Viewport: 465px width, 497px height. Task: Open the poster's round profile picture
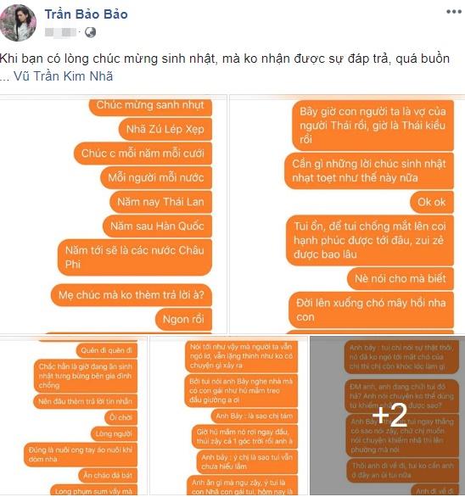18,23
